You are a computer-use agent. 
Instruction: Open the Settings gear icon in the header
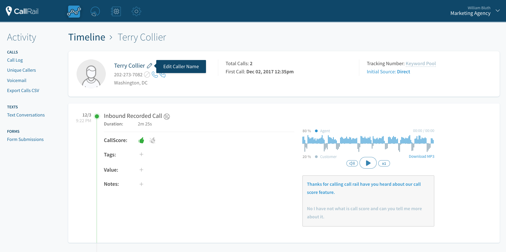(136, 11)
